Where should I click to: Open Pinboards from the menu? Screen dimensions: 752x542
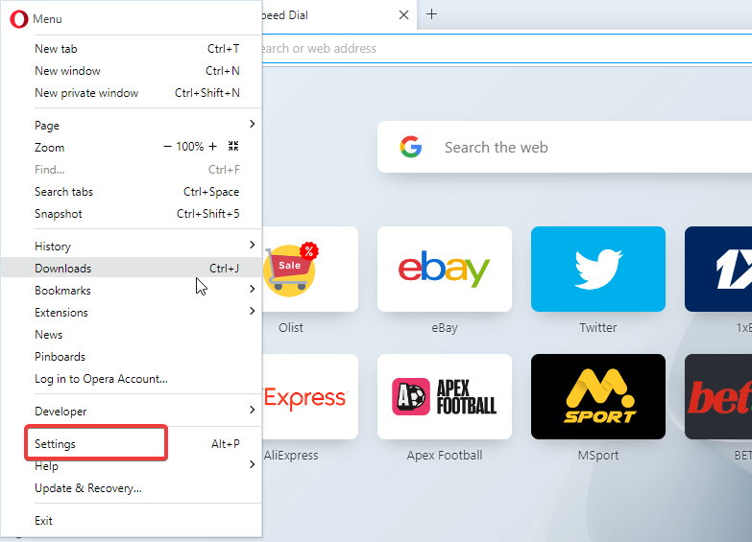point(132,357)
